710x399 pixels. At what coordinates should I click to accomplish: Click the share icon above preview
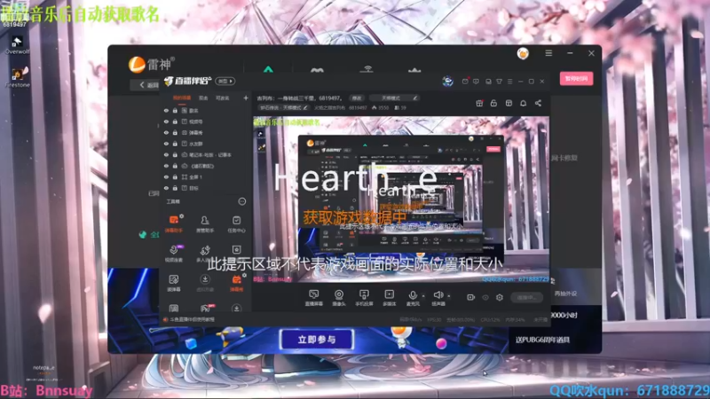tap(538, 103)
